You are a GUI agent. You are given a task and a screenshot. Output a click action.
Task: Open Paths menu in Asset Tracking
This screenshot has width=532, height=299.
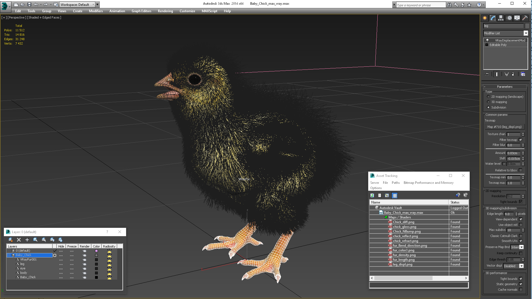point(395,183)
